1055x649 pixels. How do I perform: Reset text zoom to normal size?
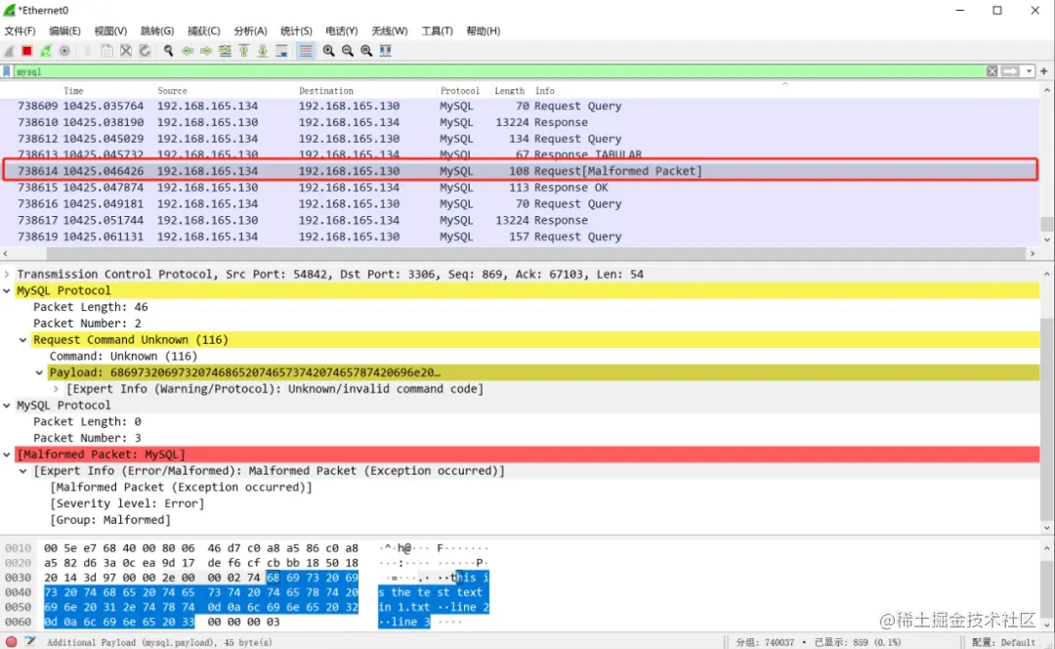(366, 51)
